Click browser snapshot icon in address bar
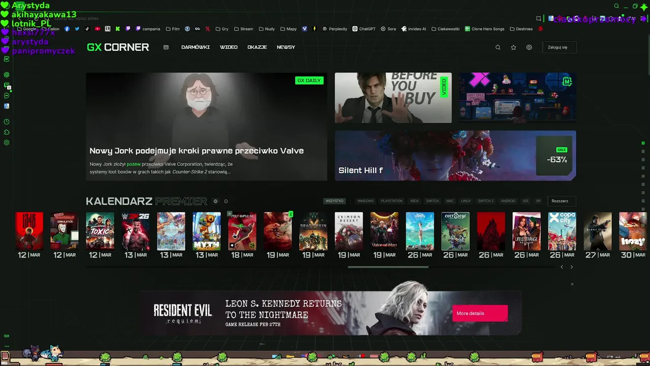The width and height of the screenshot is (650, 366). click(x=539, y=19)
